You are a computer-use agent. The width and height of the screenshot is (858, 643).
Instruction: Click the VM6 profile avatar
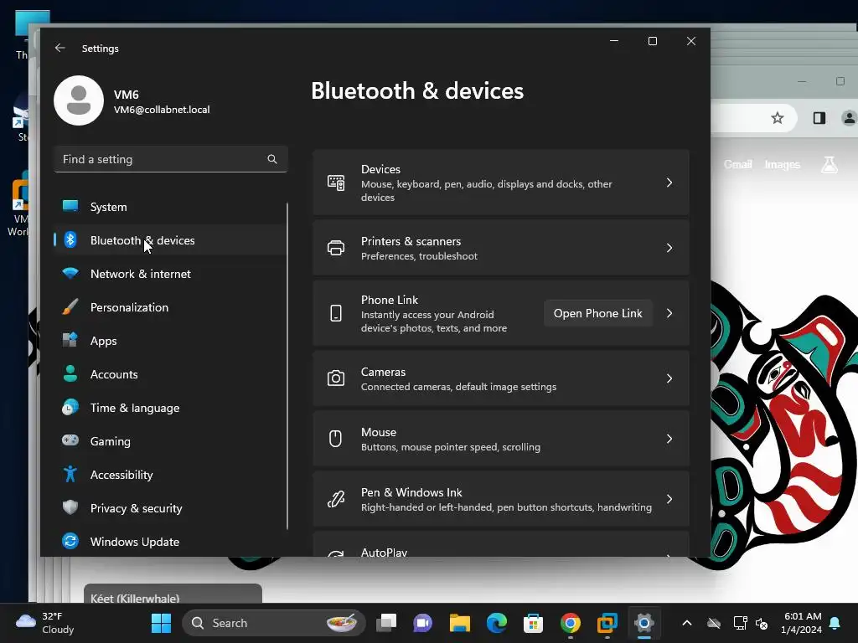point(79,100)
